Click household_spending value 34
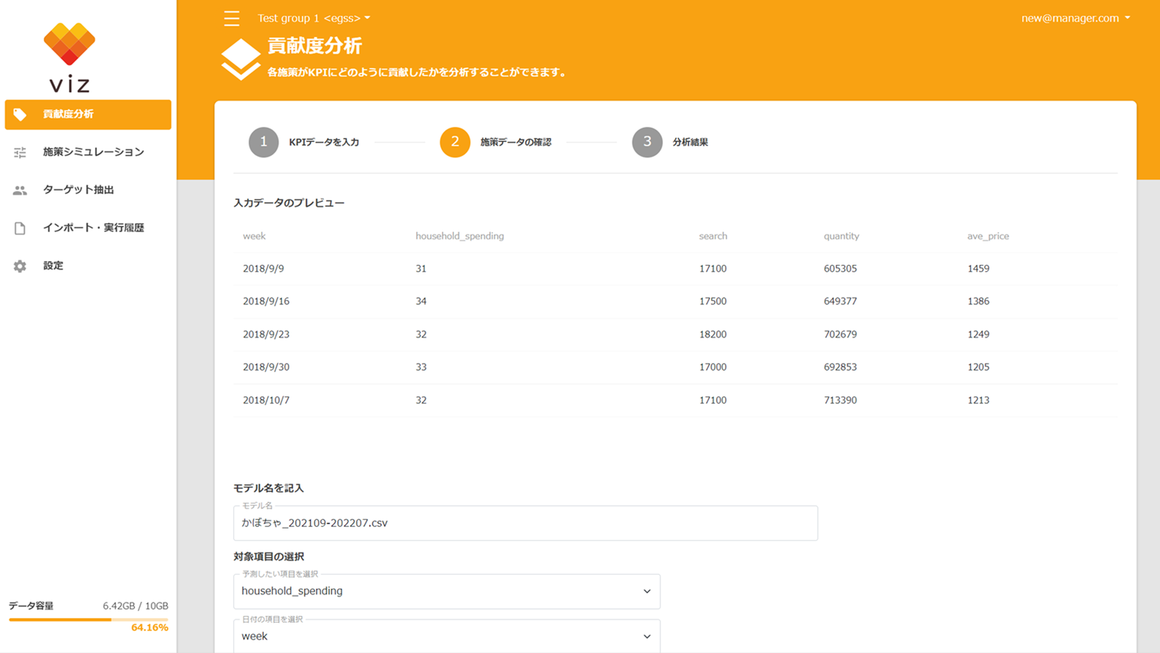 (x=421, y=301)
